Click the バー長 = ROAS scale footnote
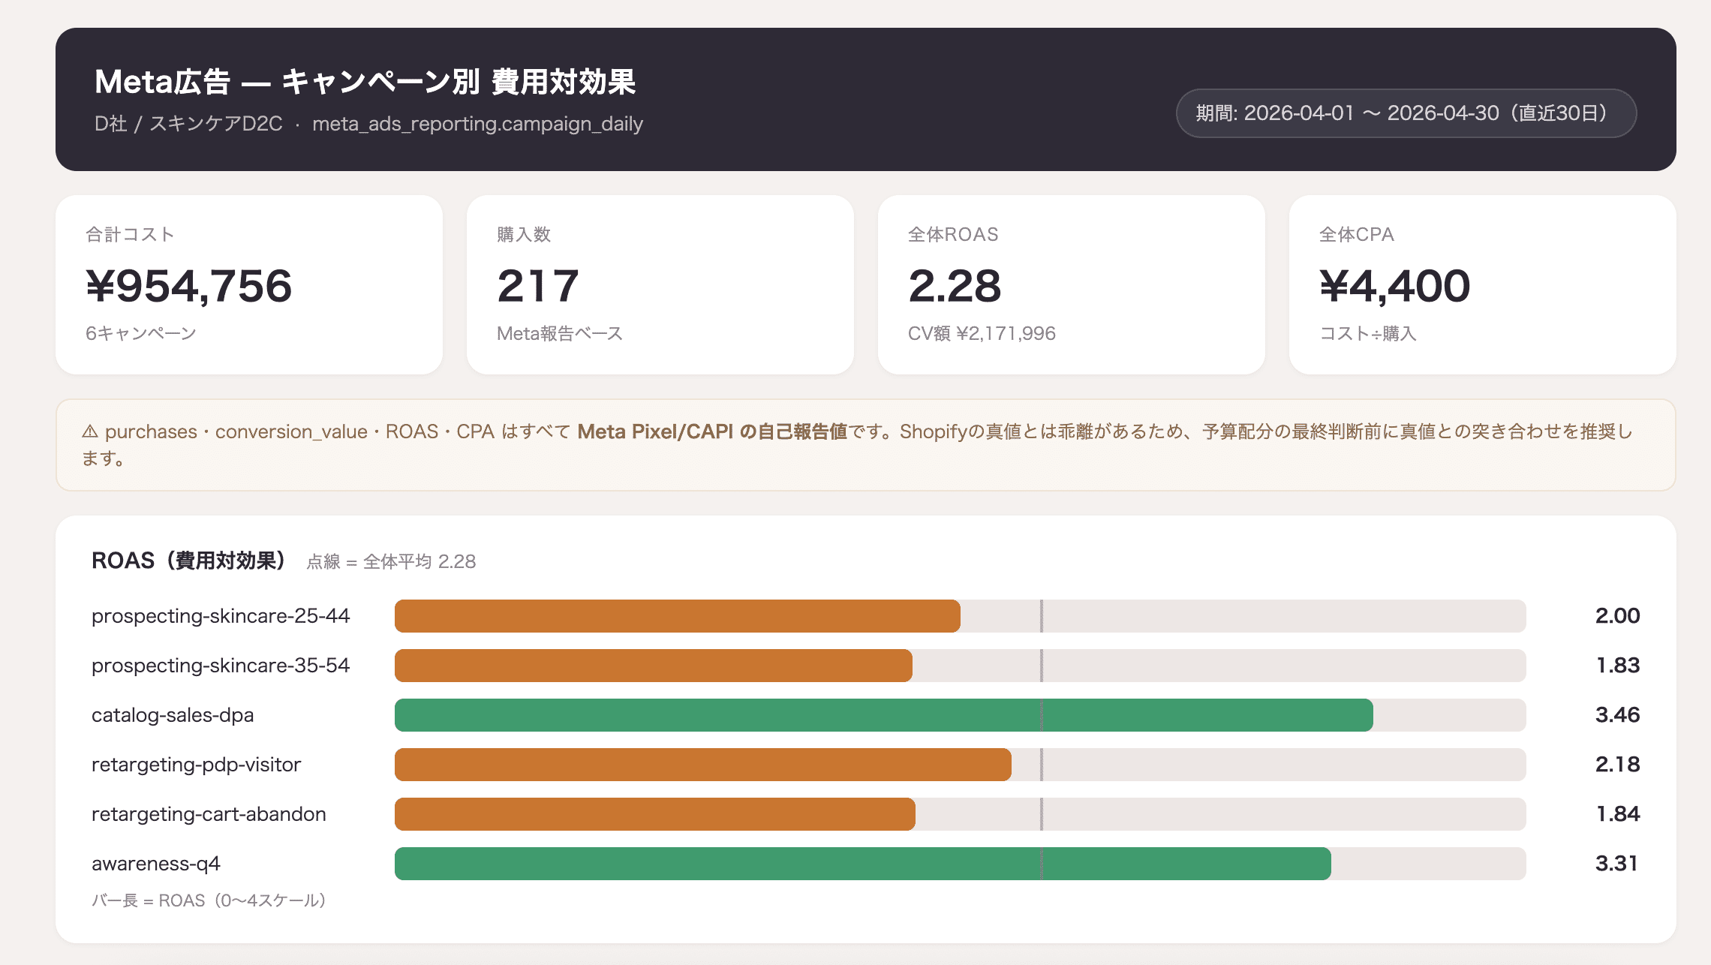Screen dimensions: 1711x965 [209, 900]
